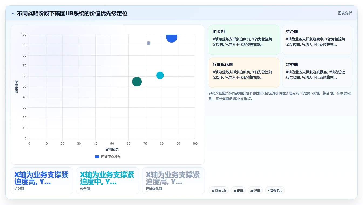Open the 整合期 info card

pyautogui.click(x=317, y=40)
